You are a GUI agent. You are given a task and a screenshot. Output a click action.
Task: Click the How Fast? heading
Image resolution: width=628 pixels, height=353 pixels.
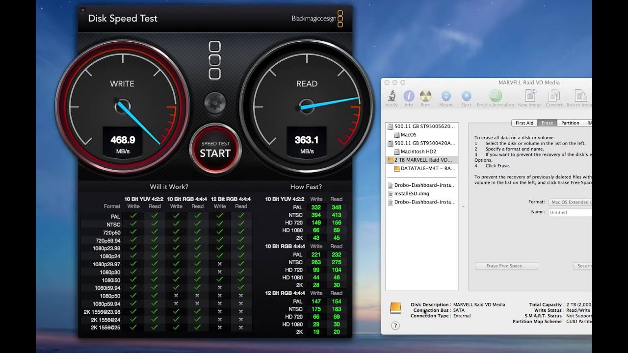[x=306, y=187]
